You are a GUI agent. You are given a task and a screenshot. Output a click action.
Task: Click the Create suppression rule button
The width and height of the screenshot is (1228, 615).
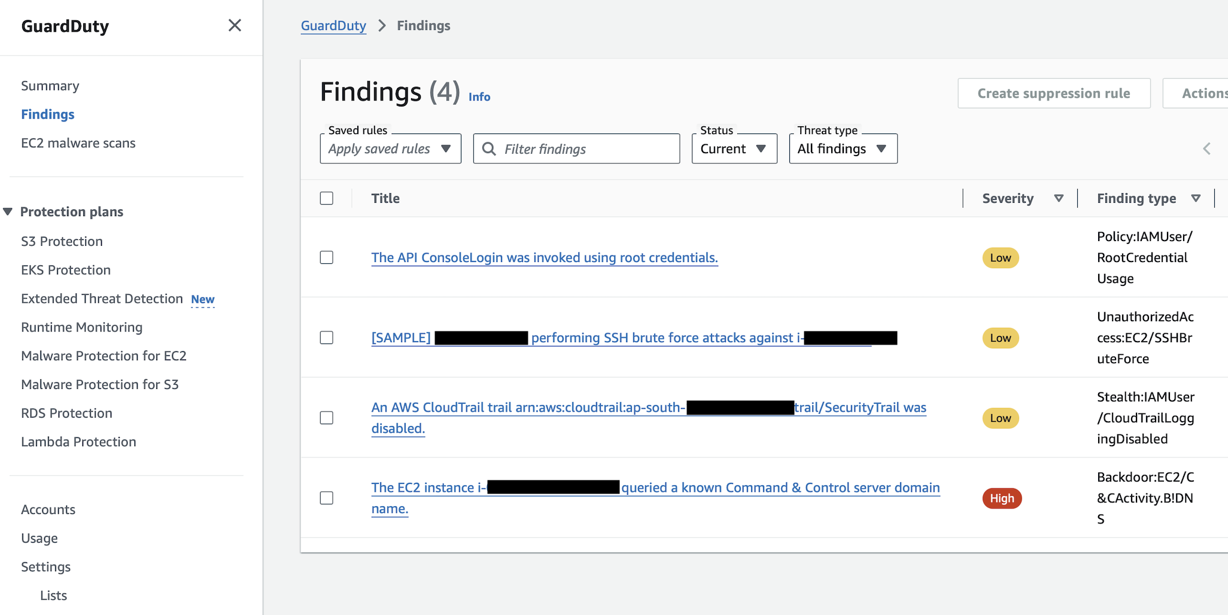(x=1054, y=93)
